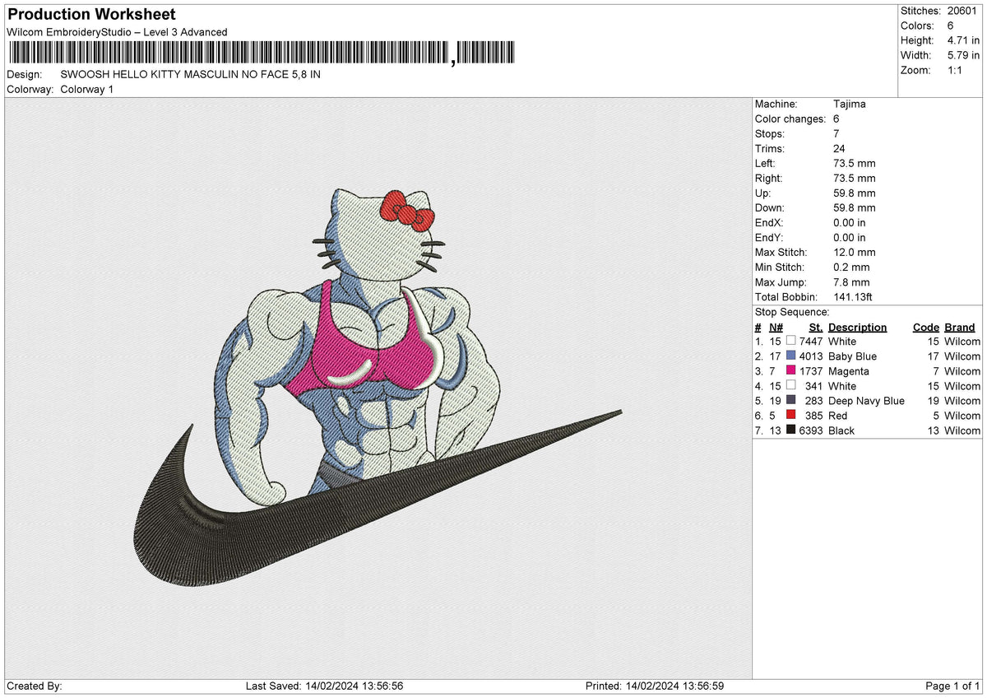Select the "Magenta" description text
Image resolution: width=987 pixels, height=698 pixels.
(849, 371)
